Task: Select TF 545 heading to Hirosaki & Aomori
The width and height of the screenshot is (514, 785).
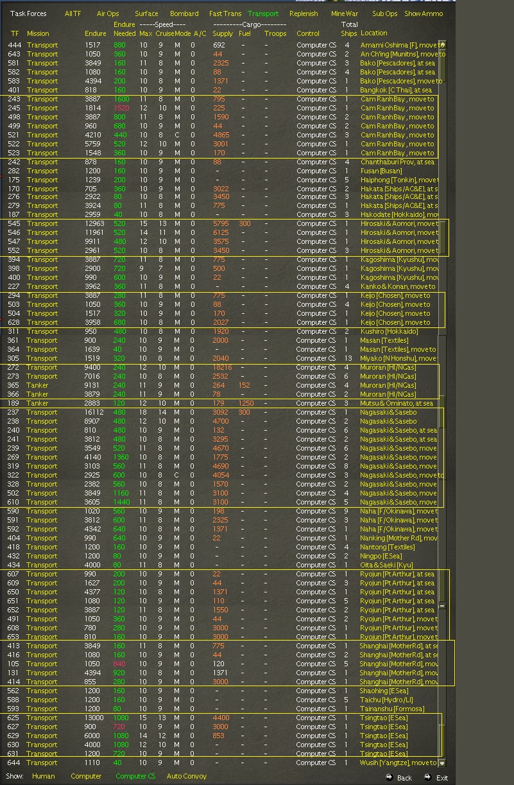Action: pos(223,223)
